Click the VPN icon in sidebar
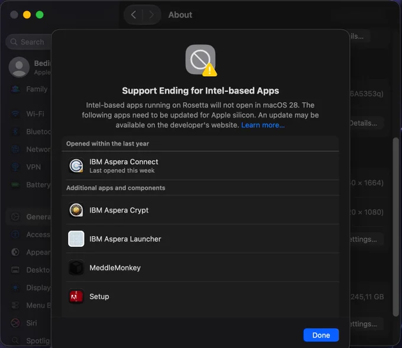Screen dimensions: 402x348 (15, 167)
